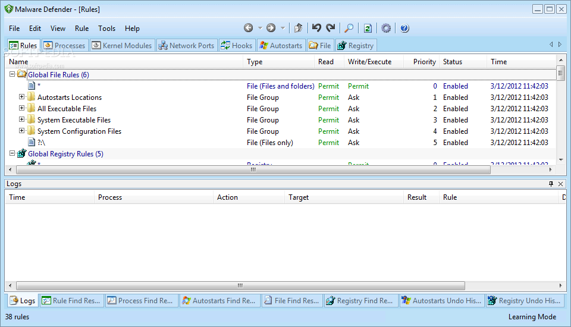Collapse the Global Registry Rules group
This screenshot has width=571, height=327.
tap(12, 153)
